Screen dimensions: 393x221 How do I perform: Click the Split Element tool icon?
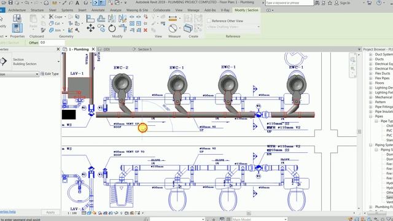click(132, 17)
